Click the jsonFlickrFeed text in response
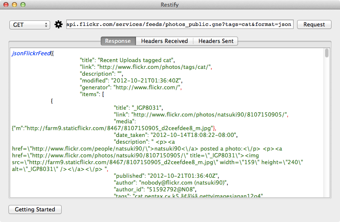 tap(31, 54)
